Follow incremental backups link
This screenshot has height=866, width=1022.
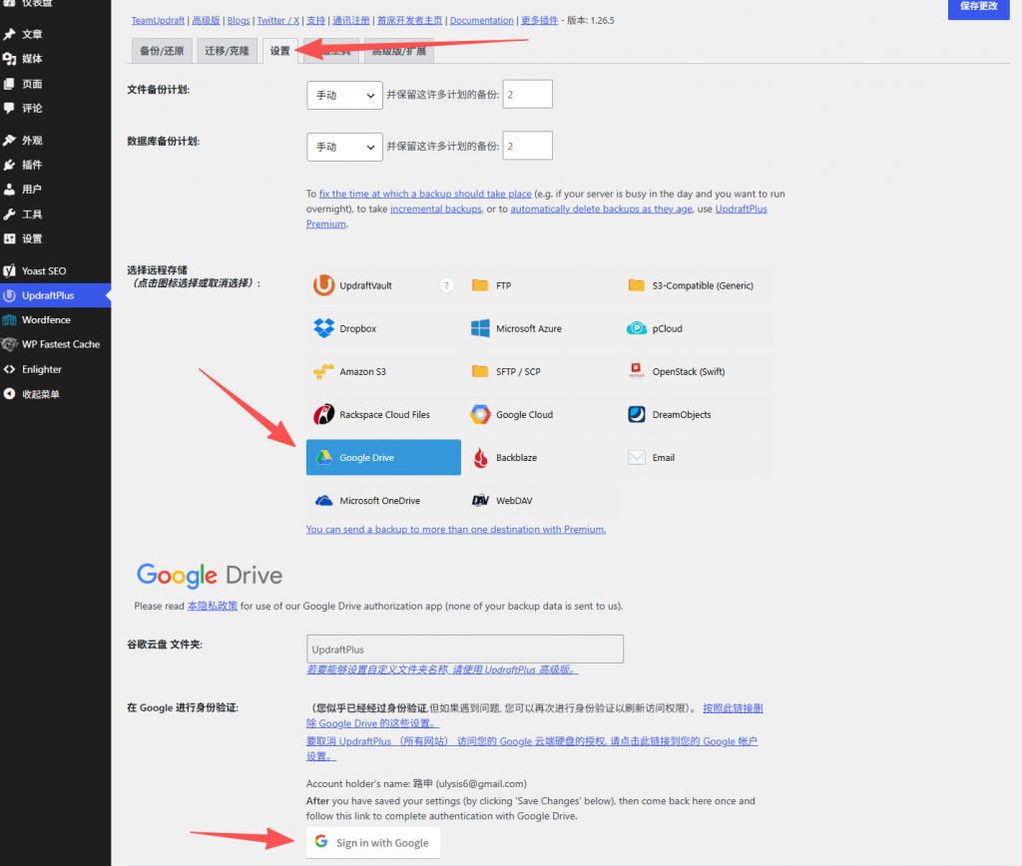click(436, 209)
